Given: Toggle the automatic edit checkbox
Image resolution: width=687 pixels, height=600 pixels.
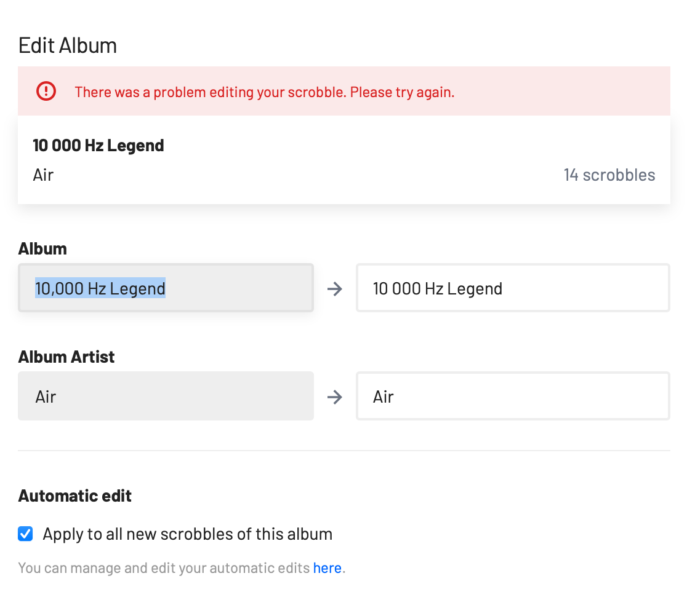Looking at the screenshot, I should [x=25, y=534].
